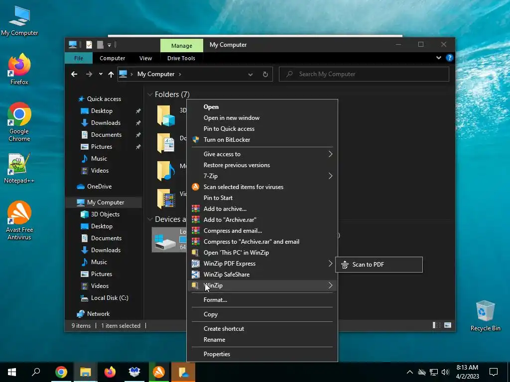Open Avast Free Antivirus desktop shortcut
Image resolution: width=510 pixels, height=382 pixels.
click(19, 220)
